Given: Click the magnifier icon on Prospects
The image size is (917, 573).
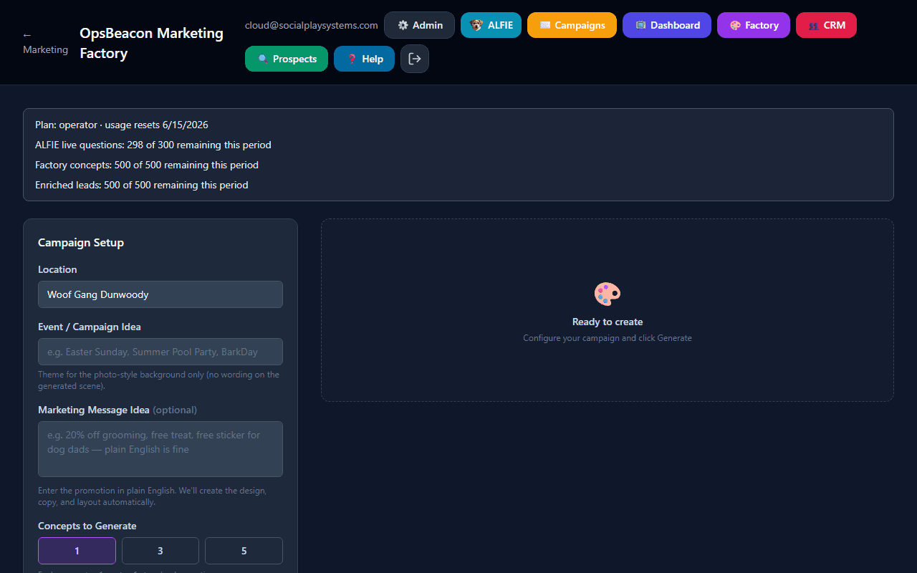Looking at the screenshot, I should (263, 59).
